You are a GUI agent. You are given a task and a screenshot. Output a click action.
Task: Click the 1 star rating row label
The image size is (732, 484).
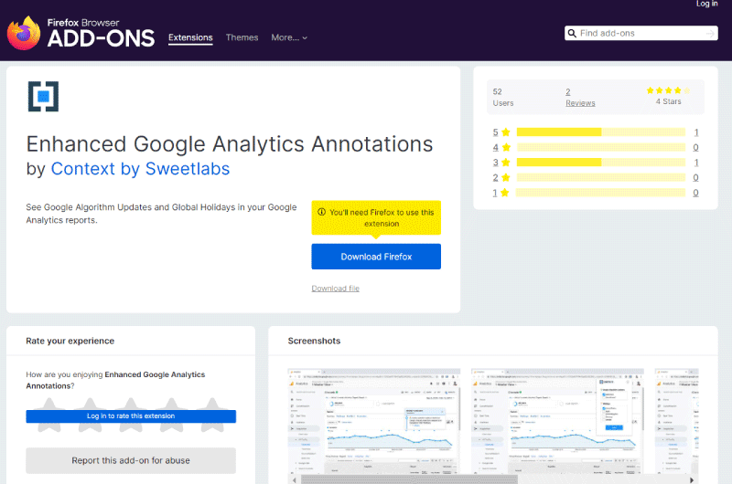pos(501,193)
